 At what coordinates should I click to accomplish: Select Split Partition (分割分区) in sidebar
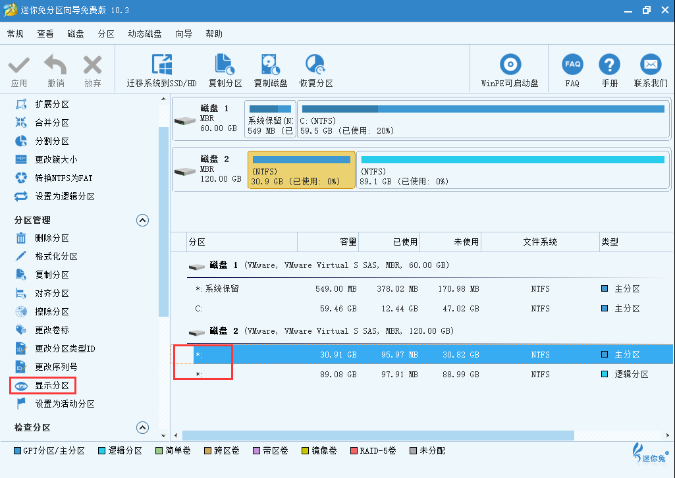click(x=42, y=141)
